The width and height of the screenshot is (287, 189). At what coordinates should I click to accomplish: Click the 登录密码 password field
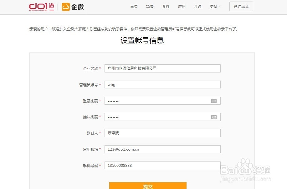156,101
